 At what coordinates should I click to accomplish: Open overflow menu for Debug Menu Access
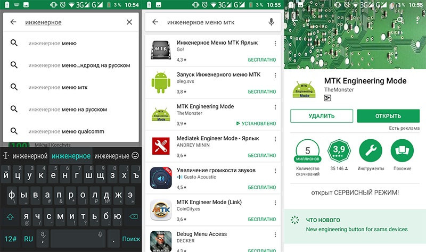pos(275,234)
